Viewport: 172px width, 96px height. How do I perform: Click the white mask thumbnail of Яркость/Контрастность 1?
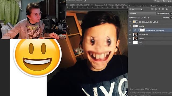tap(142, 30)
